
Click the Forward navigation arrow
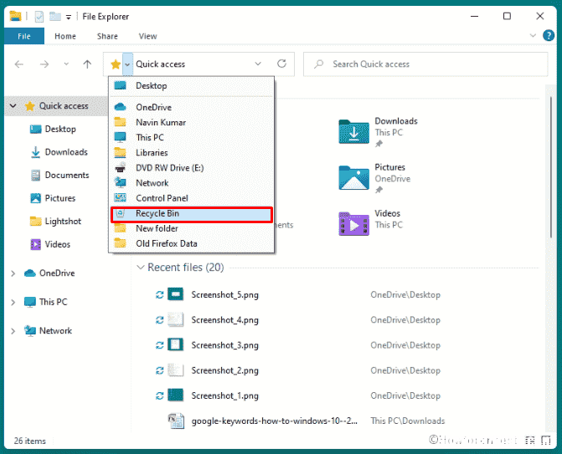pos(44,64)
